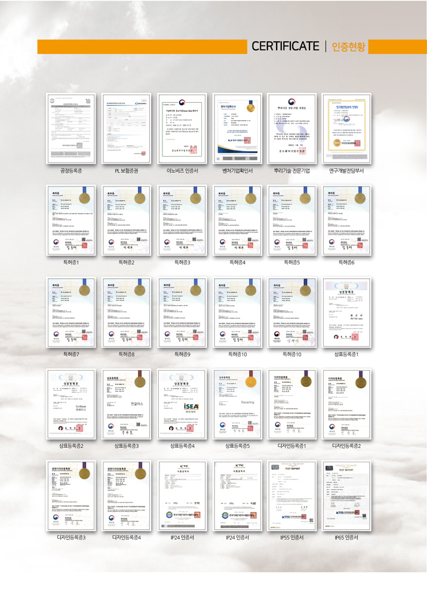
Task: Open the 디자인등록증1 design certificate image
Action: 292,404
